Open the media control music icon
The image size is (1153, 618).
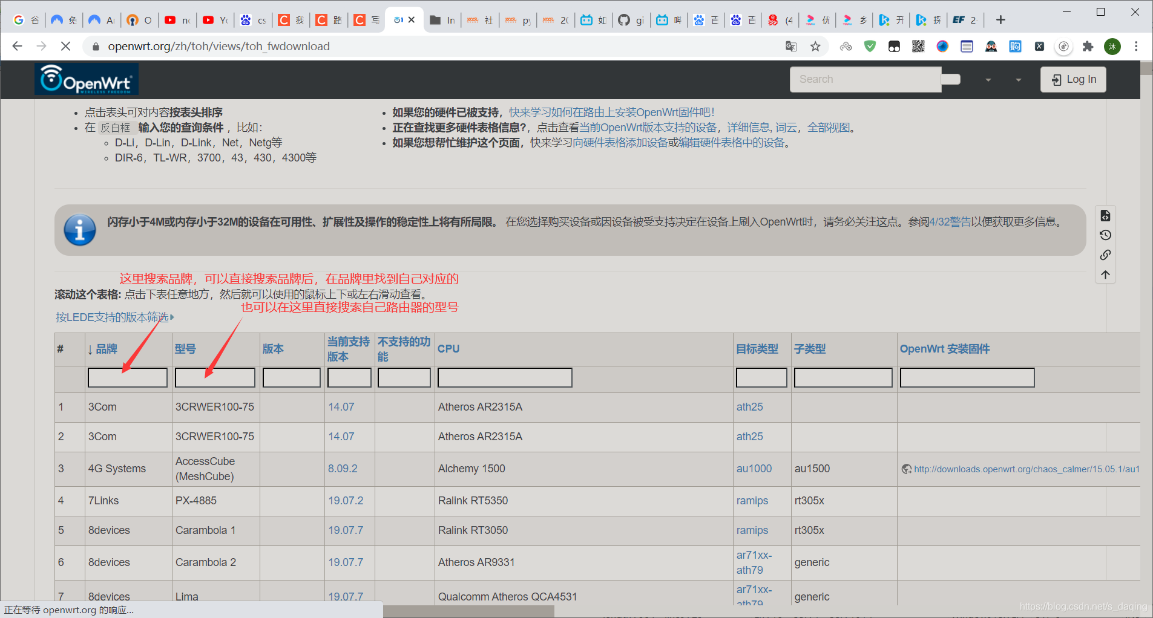[1063, 47]
